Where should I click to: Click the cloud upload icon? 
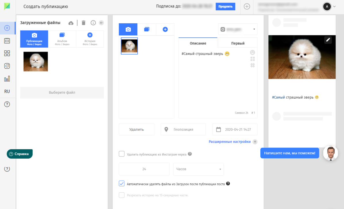click(x=71, y=23)
